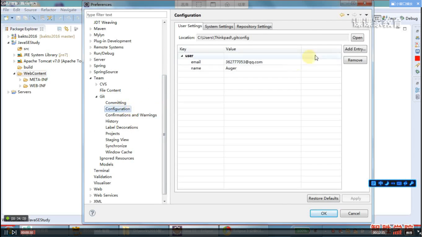Select the email value 362777053@qq.com

click(244, 62)
